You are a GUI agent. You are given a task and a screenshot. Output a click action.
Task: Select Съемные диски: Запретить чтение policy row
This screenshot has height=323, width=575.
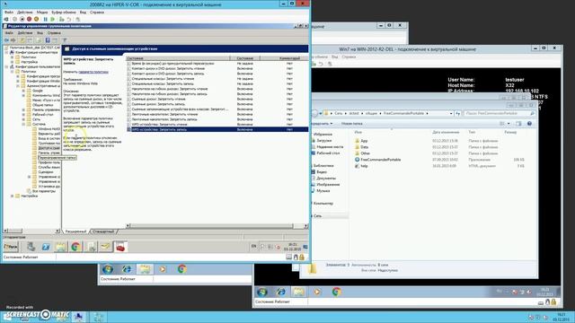point(217,100)
